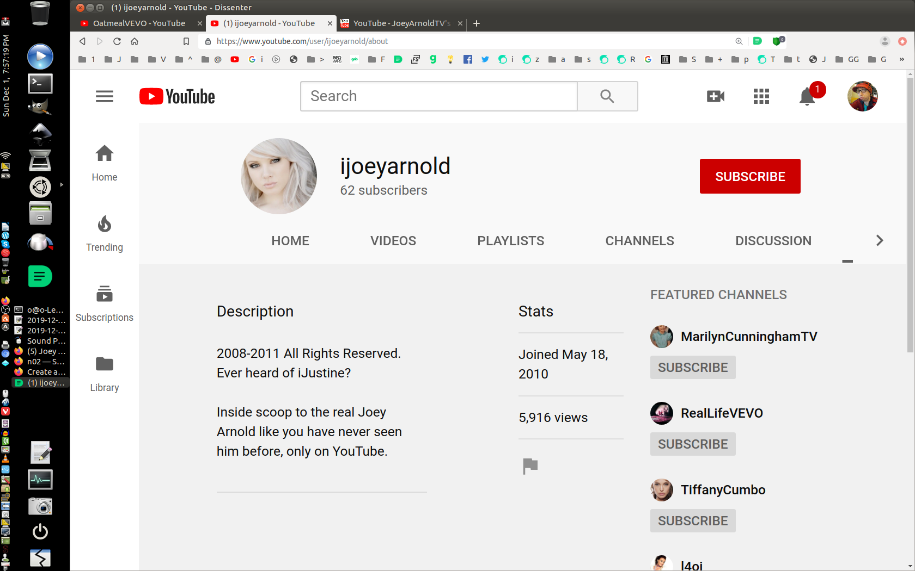Screen dimensions: 915x571
Task: Click the search magnifier icon
Action: (607, 96)
